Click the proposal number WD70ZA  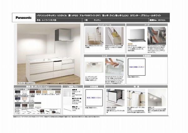pyautogui.click(x=161, y=20)
